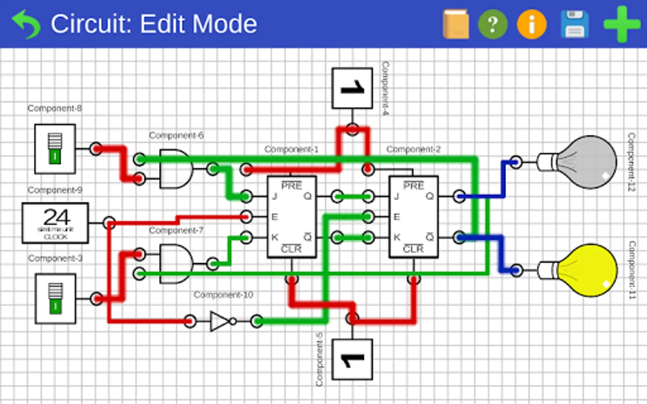
Task: Select the lit yellow bulb Component-11
Action: (x=578, y=270)
